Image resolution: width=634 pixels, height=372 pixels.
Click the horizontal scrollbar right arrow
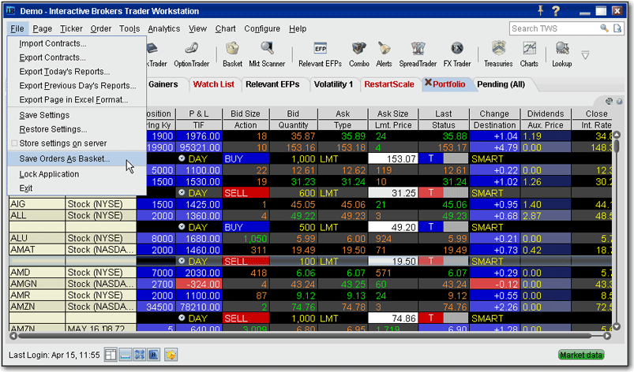point(606,336)
